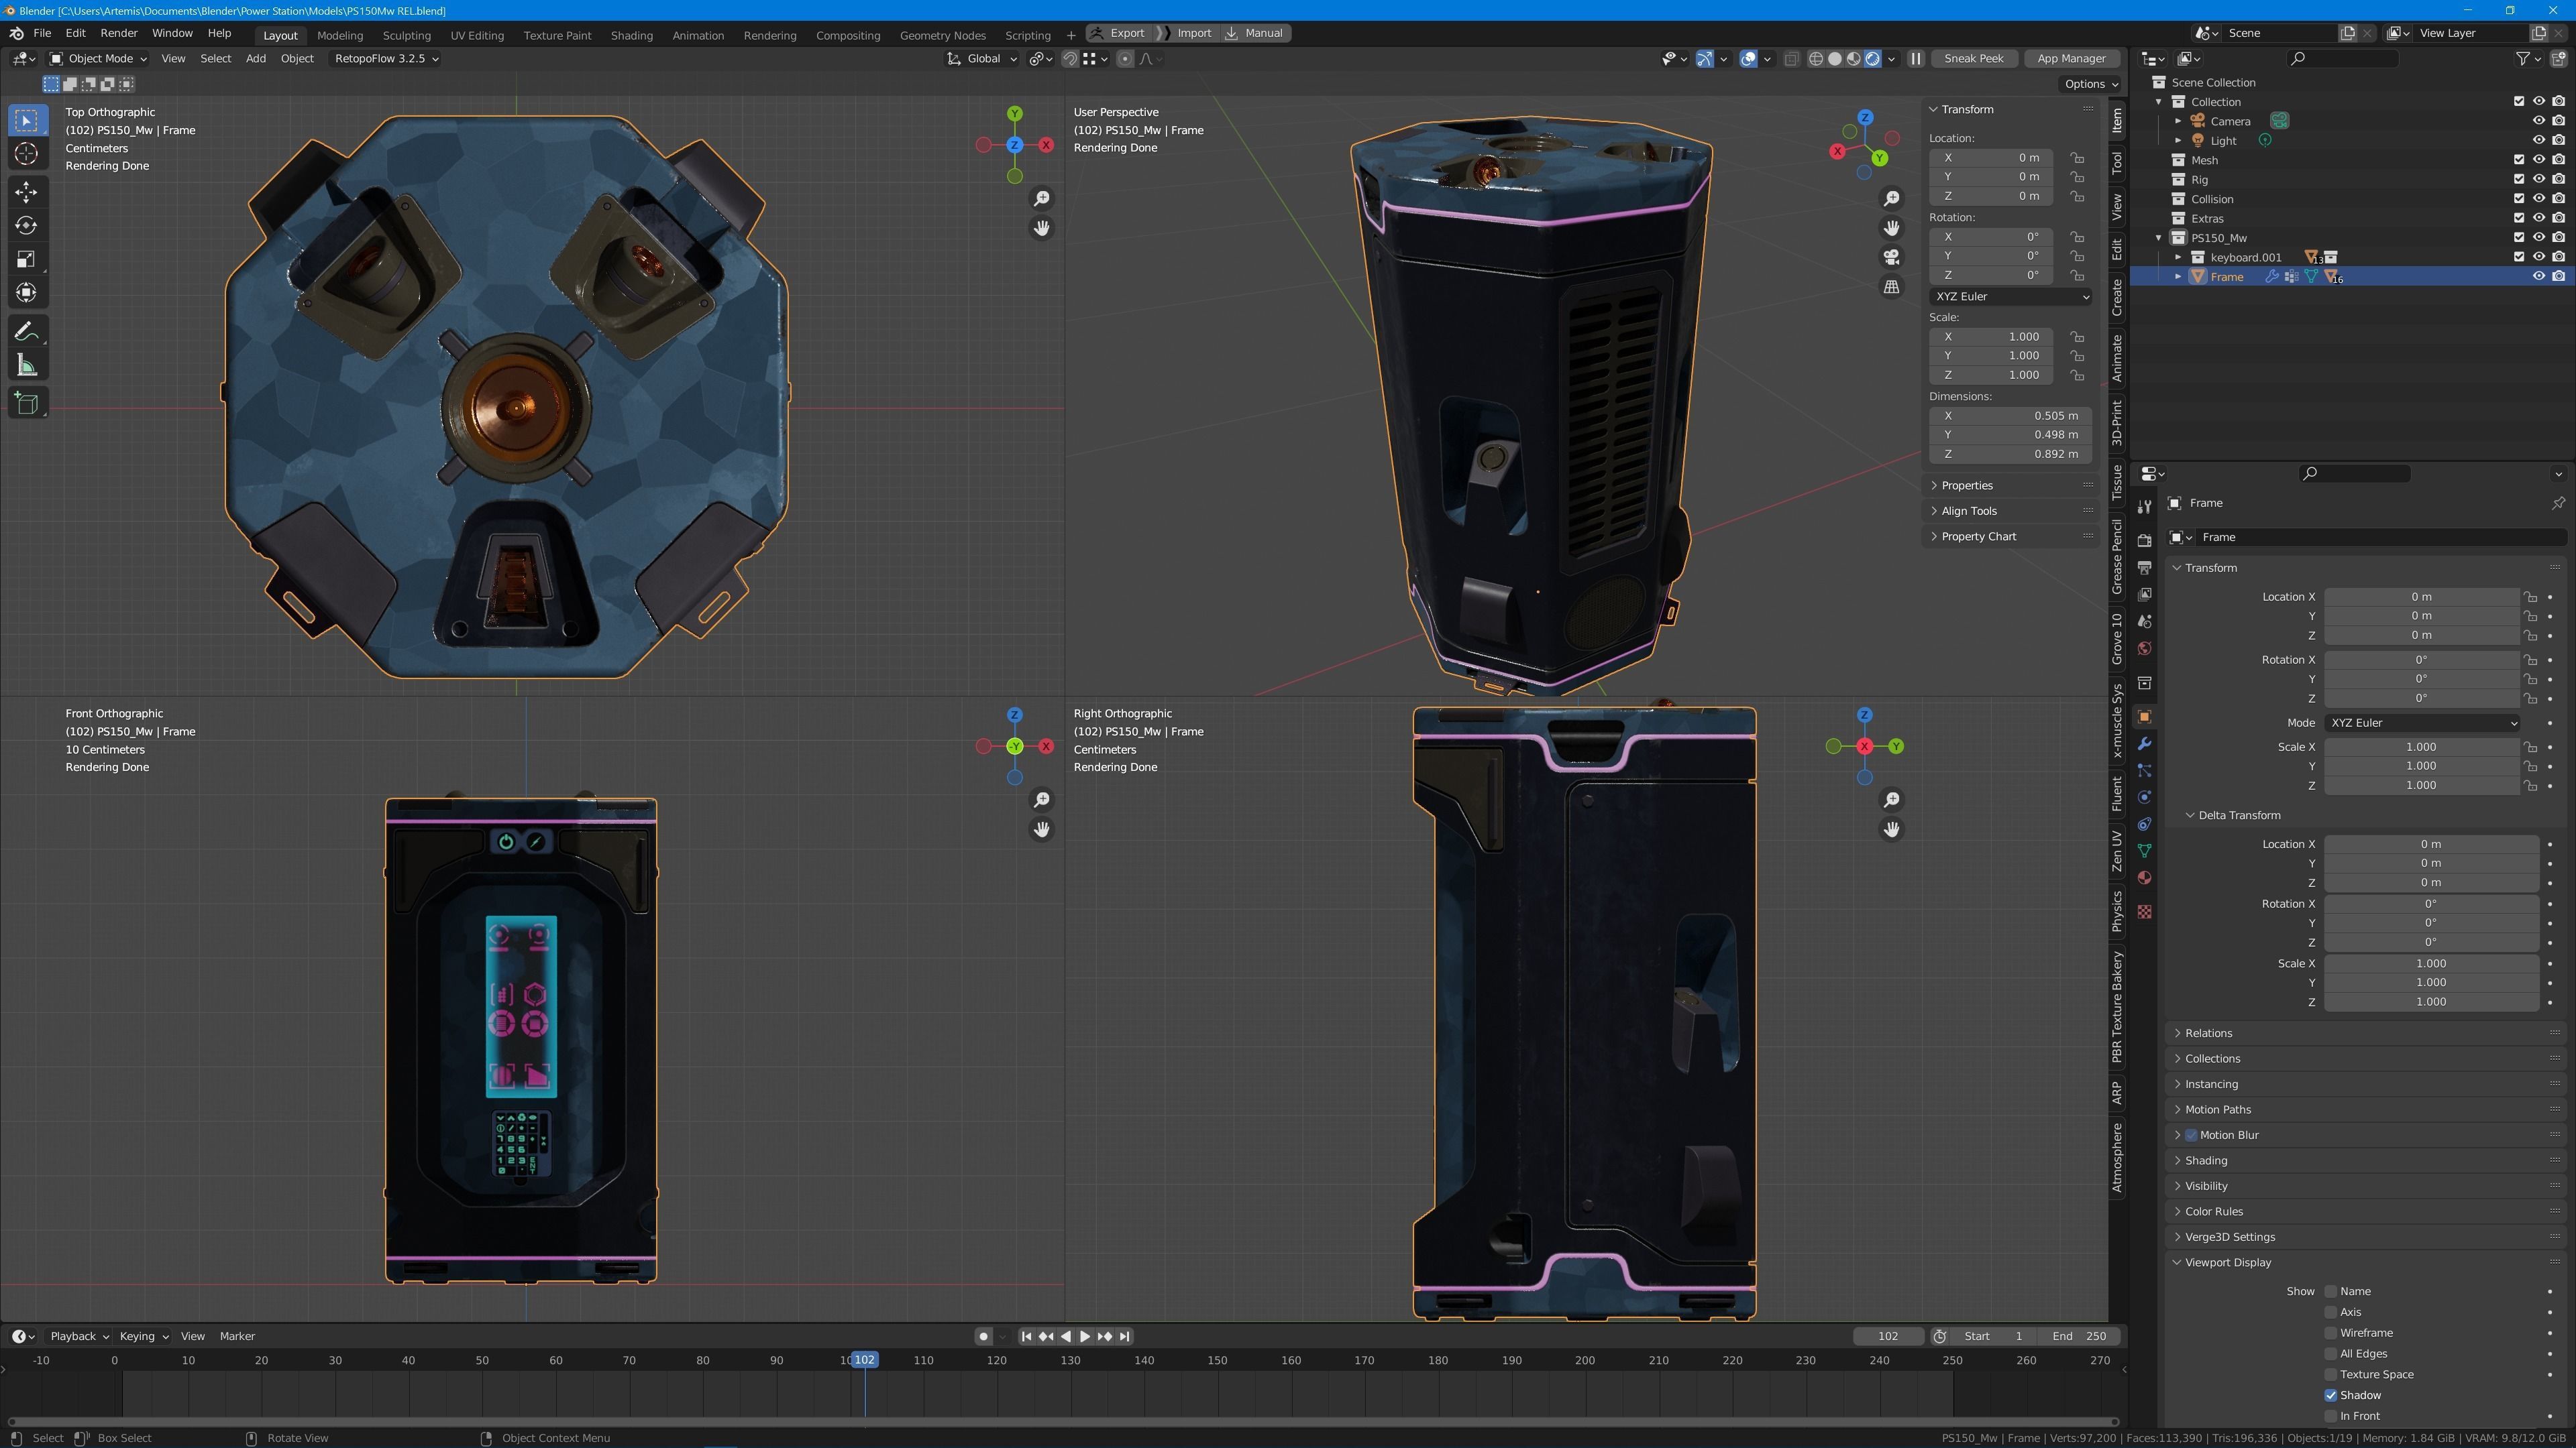Expand the Properties panel in the sidebar

point(1966,485)
